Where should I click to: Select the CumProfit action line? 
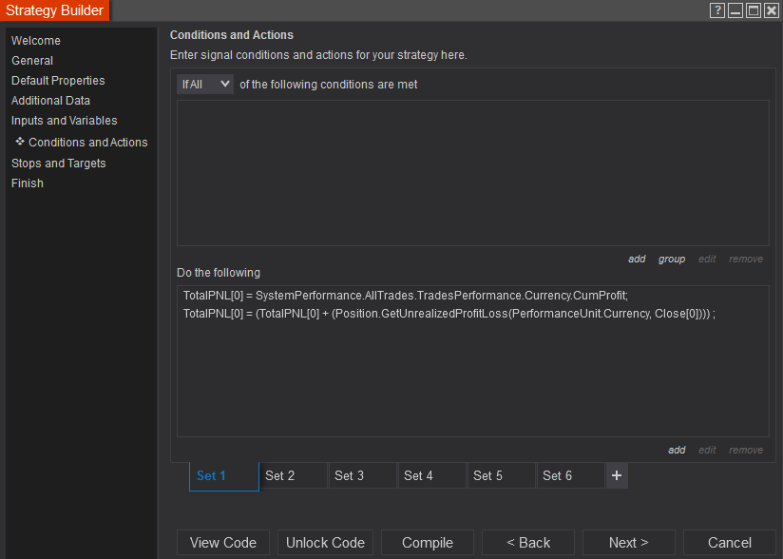pos(406,296)
